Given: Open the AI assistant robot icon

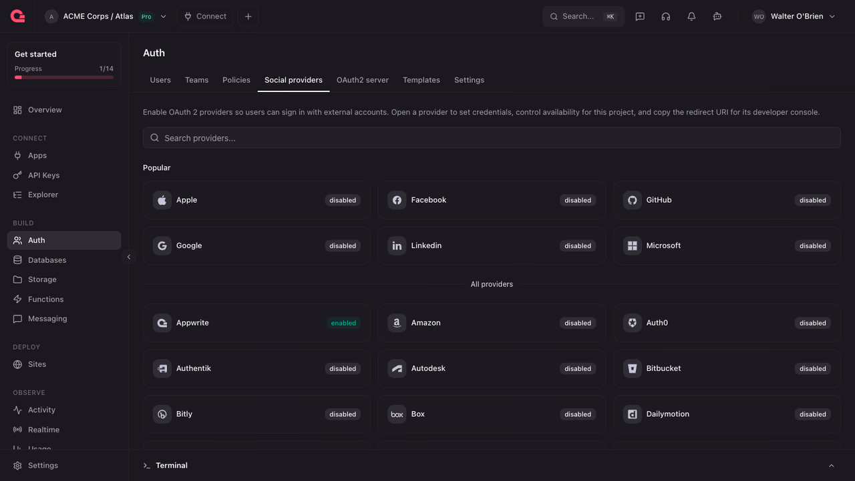Looking at the screenshot, I should click(x=717, y=17).
